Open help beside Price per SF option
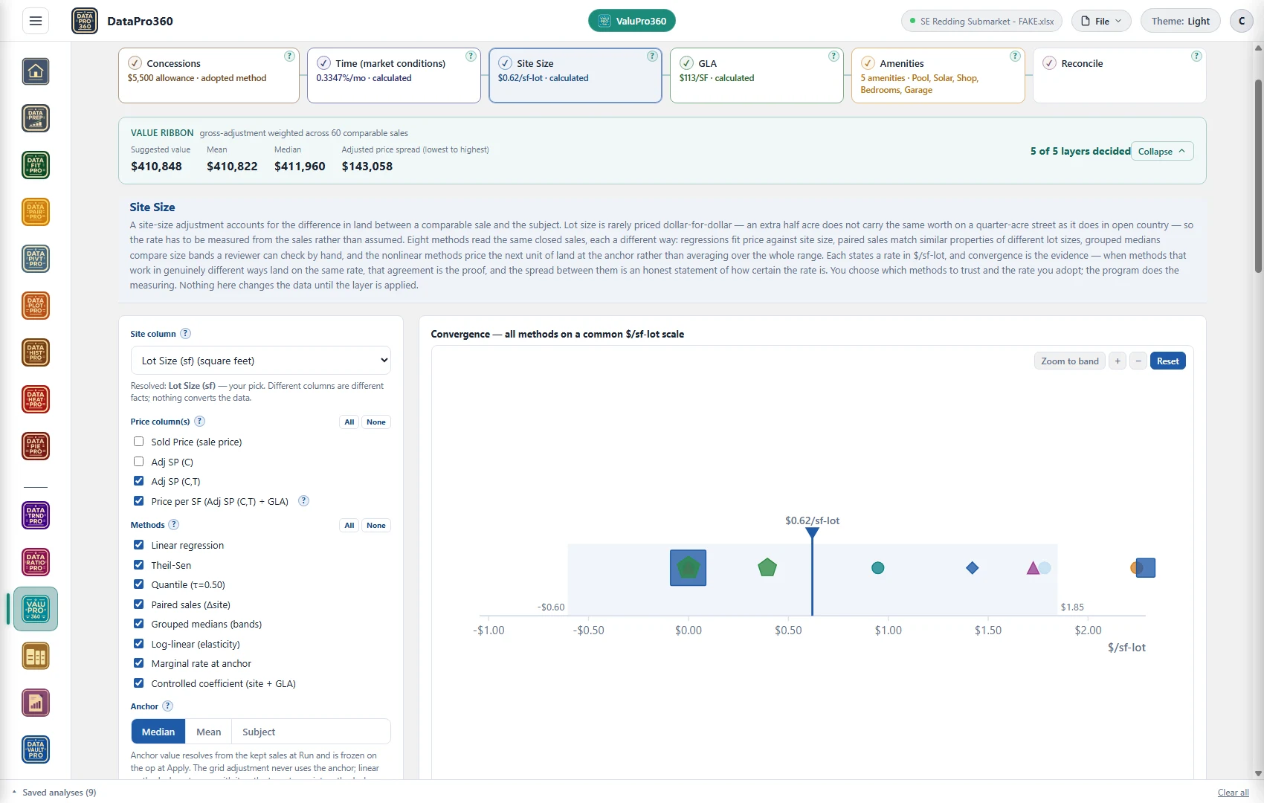1264x803 pixels. pyautogui.click(x=303, y=501)
